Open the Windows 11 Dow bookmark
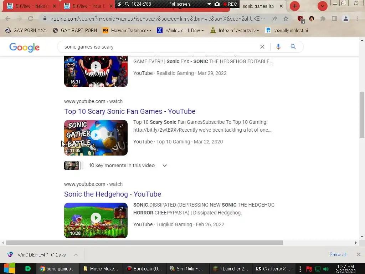365x274 pixels. pos(181,31)
